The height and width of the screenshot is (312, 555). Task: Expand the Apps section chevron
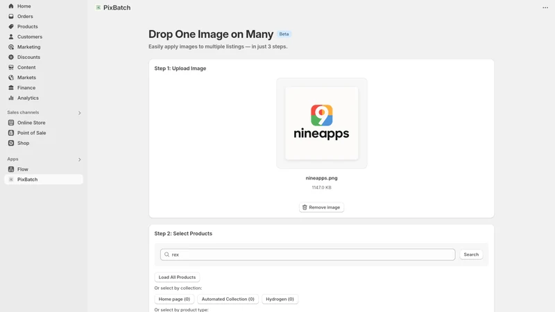pyautogui.click(x=79, y=159)
